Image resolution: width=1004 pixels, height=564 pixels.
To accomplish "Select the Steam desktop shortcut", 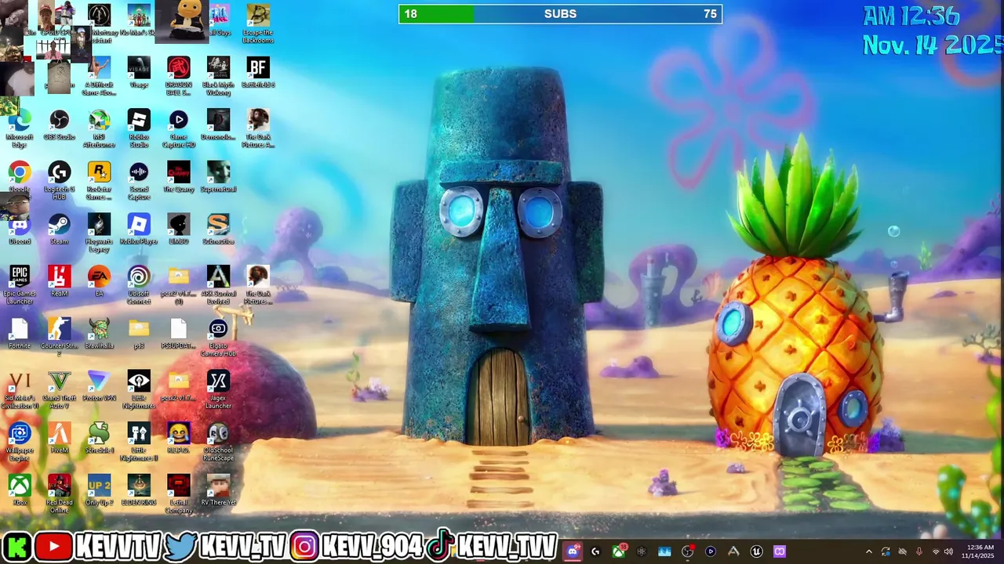I will tap(59, 230).
